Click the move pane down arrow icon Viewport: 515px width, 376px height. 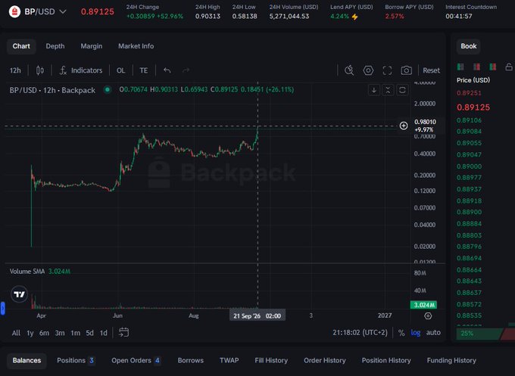tap(374, 90)
